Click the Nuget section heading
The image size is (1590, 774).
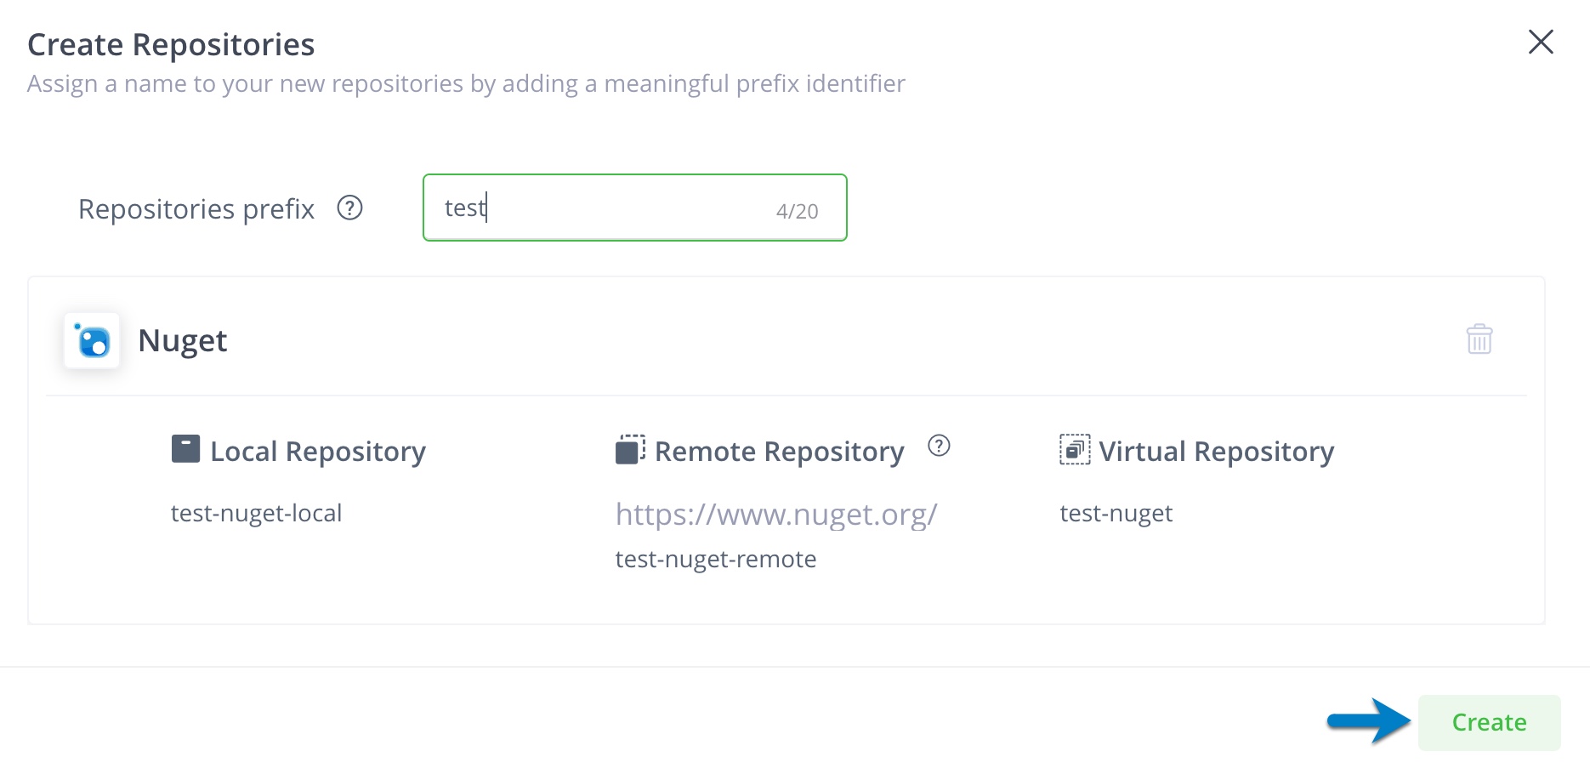pyautogui.click(x=182, y=341)
